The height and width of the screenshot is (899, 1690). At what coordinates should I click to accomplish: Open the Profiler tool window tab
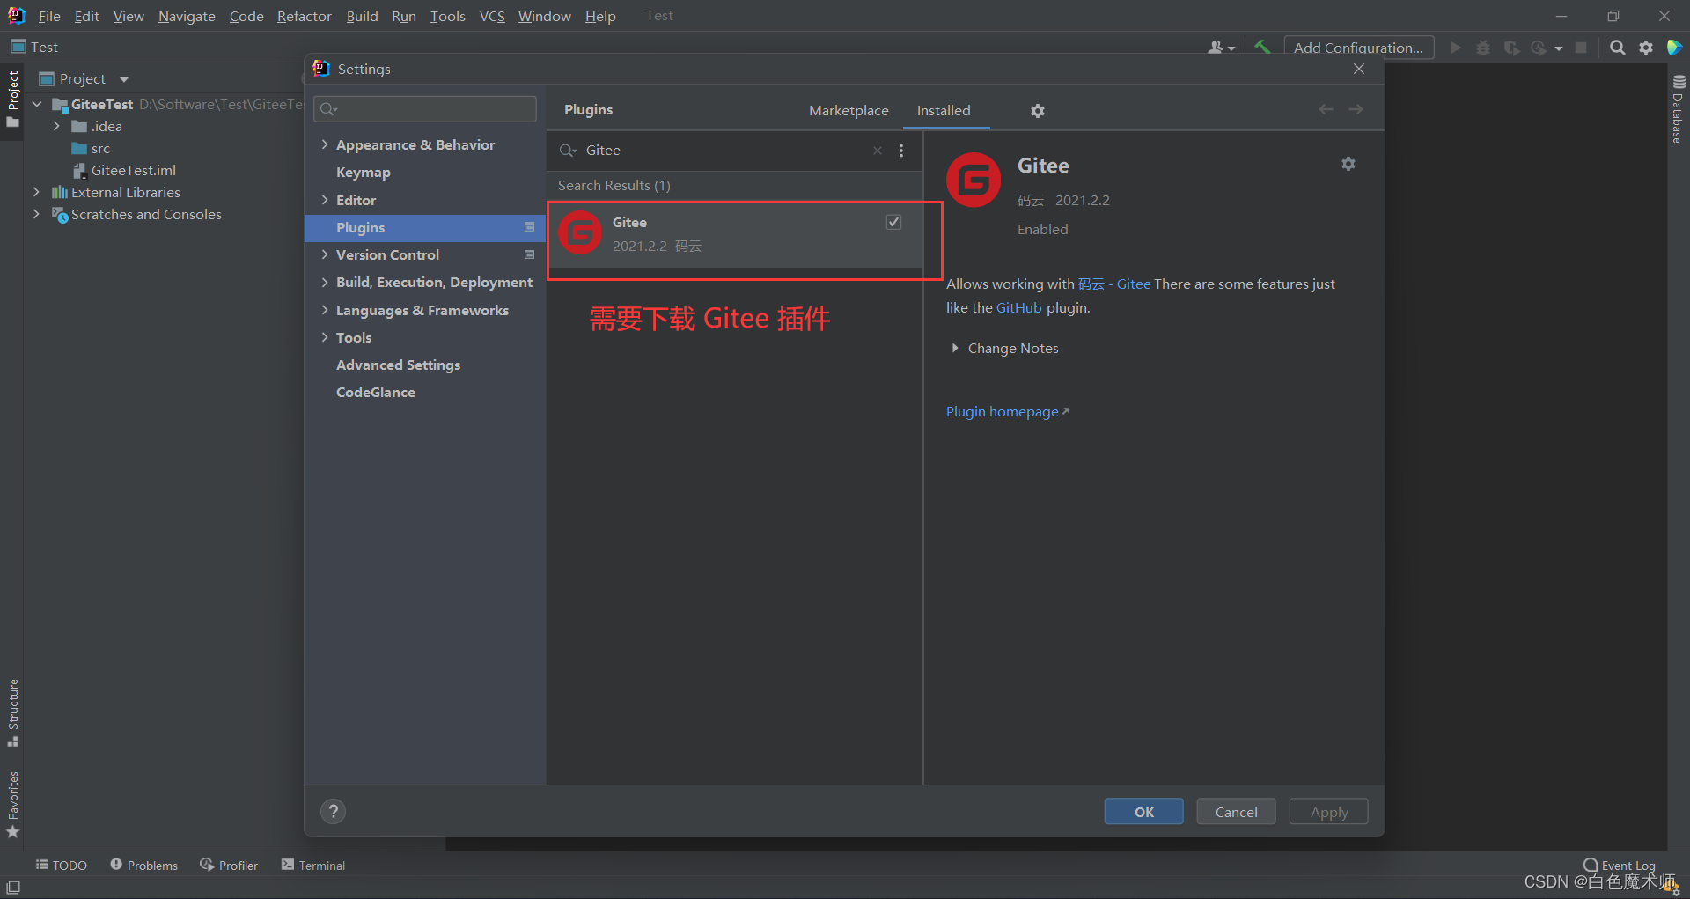(x=229, y=866)
